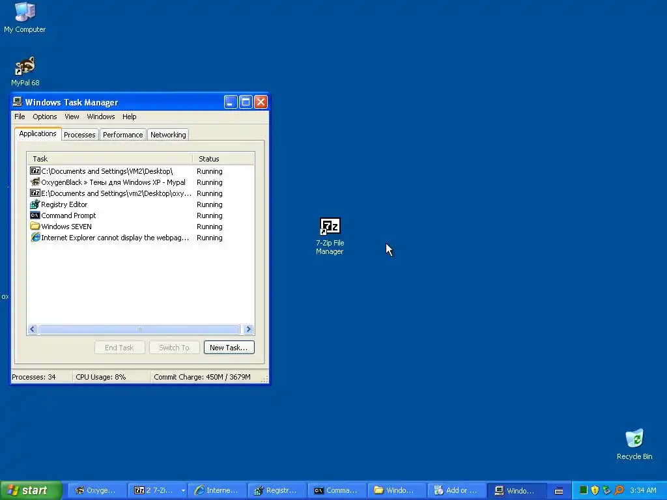Viewport: 667px width, 500px height.
Task: Click Running status of Command Prompt row
Action: coord(209,215)
